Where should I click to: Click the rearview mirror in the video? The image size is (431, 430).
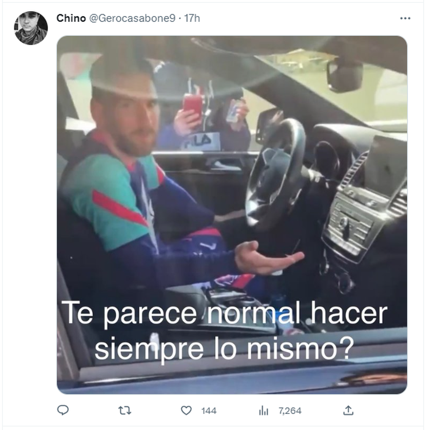pos(345,75)
